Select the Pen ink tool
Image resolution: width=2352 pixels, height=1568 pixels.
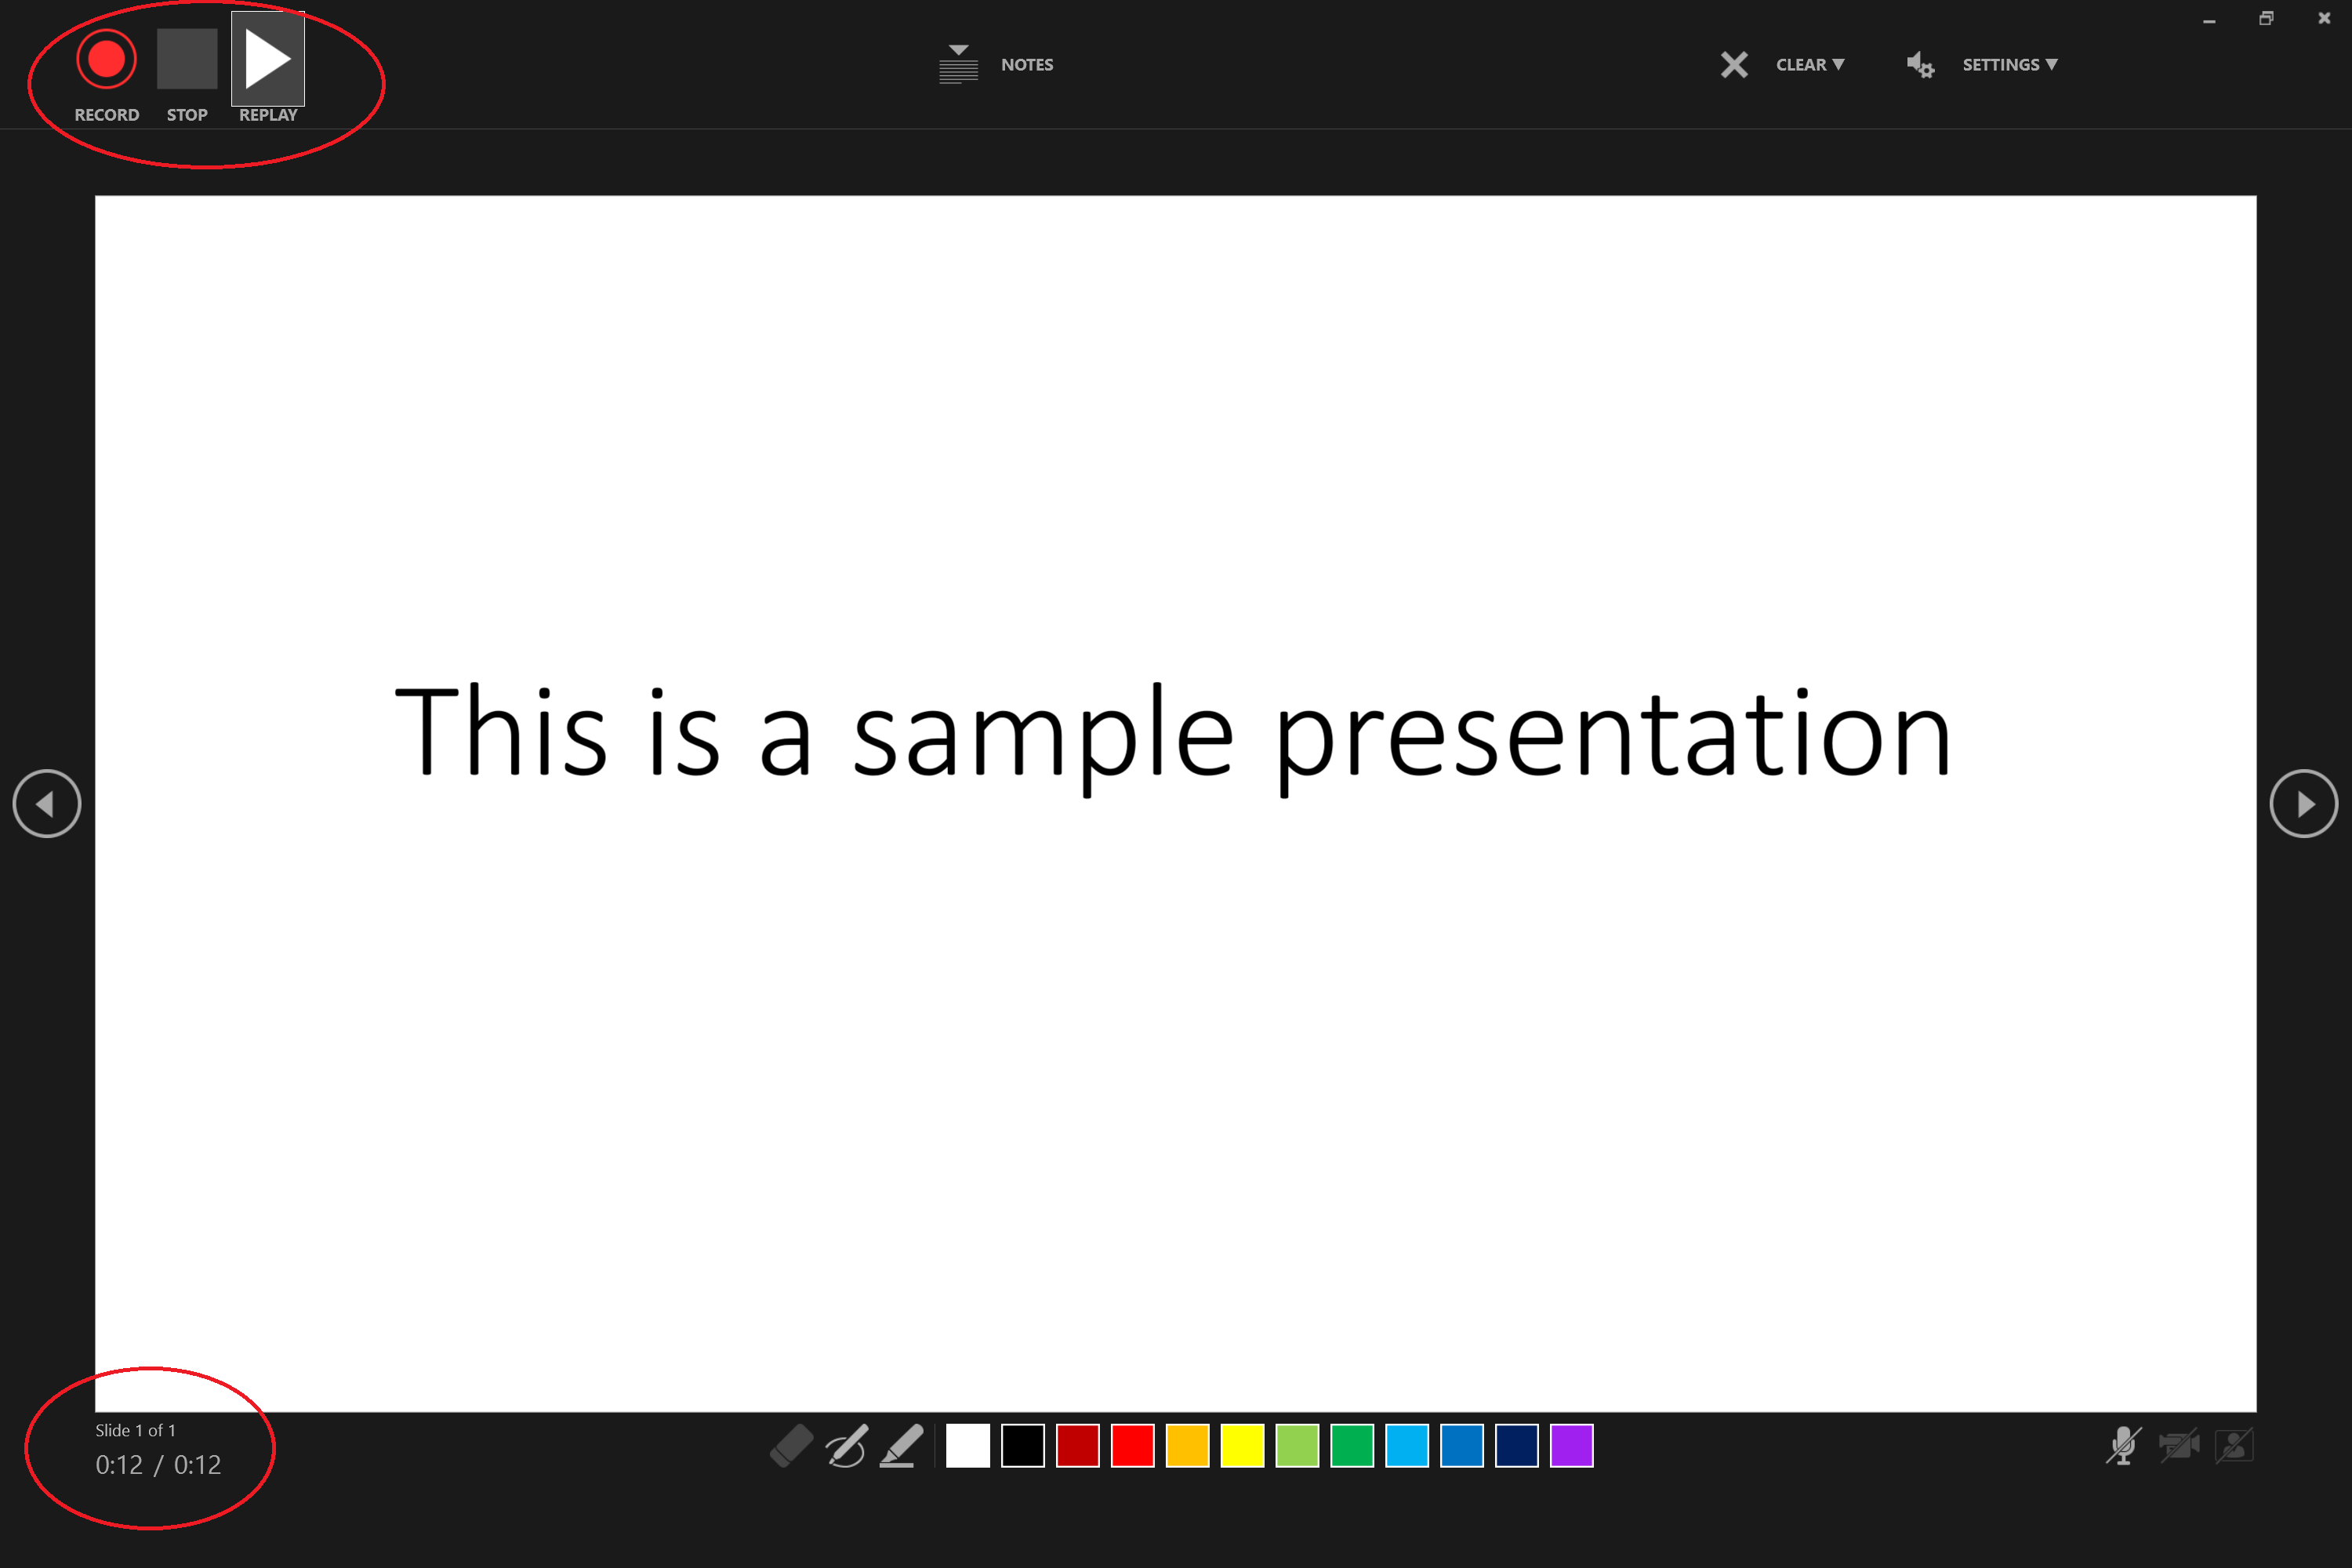846,1446
